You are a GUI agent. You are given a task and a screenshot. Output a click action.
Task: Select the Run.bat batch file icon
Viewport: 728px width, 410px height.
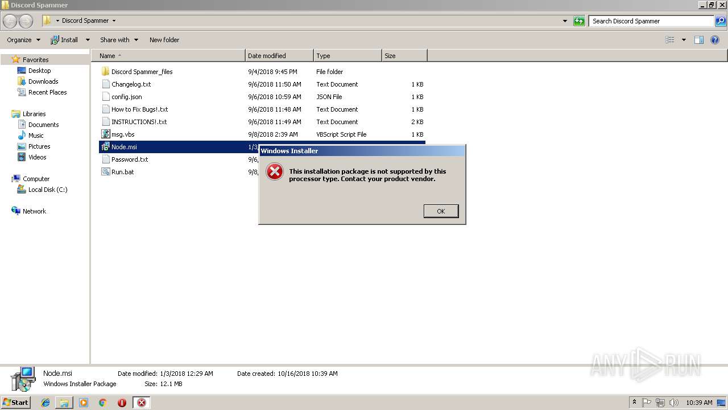click(105, 172)
